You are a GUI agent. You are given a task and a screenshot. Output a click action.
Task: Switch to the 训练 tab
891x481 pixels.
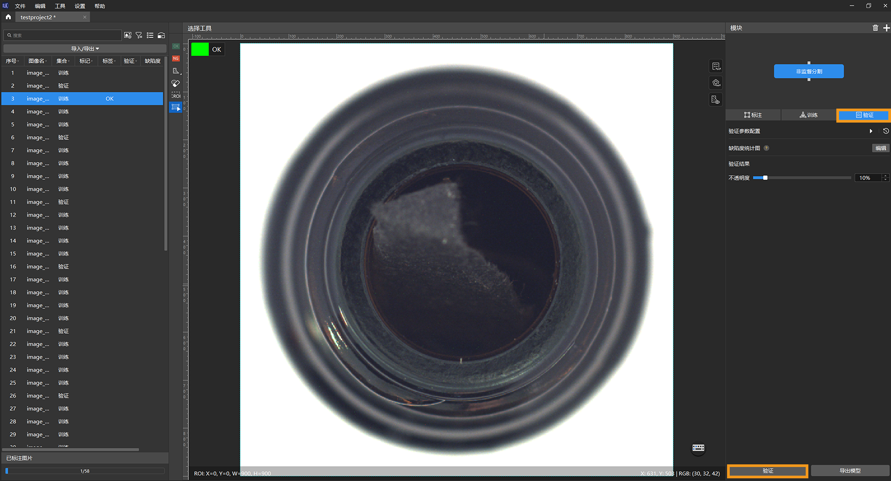(x=808, y=115)
